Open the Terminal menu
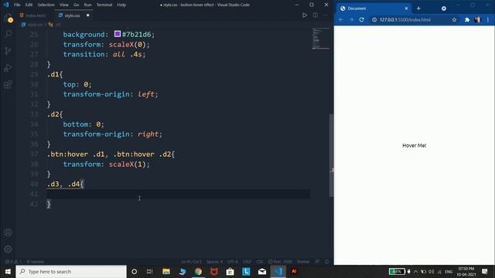The width and height of the screenshot is (495, 278). 104,5
